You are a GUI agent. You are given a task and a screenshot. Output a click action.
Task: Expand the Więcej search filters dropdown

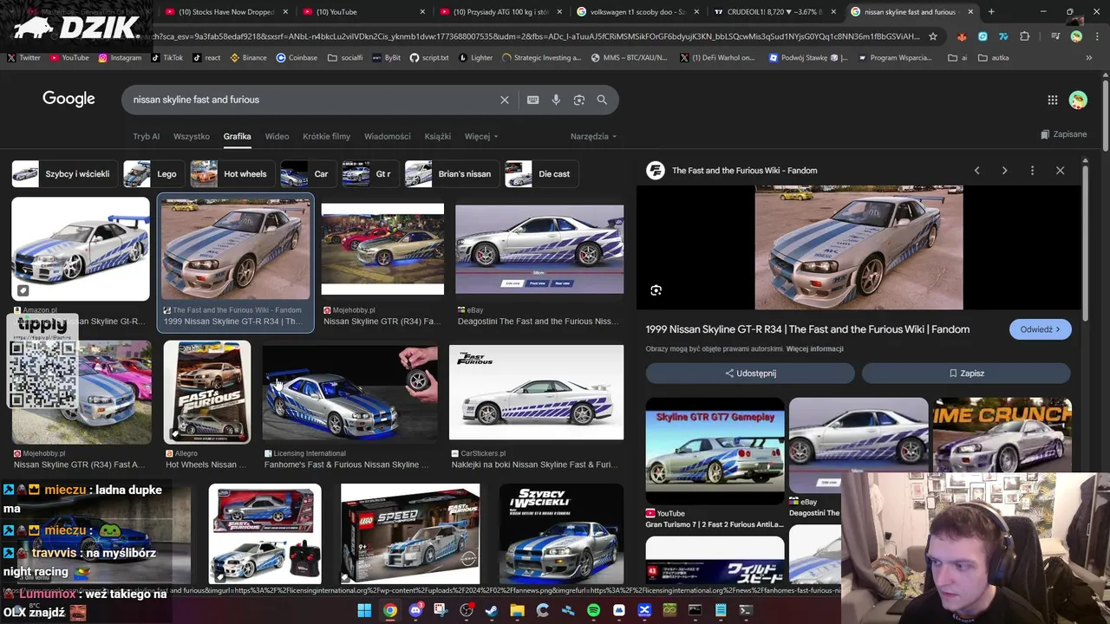click(481, 136)
